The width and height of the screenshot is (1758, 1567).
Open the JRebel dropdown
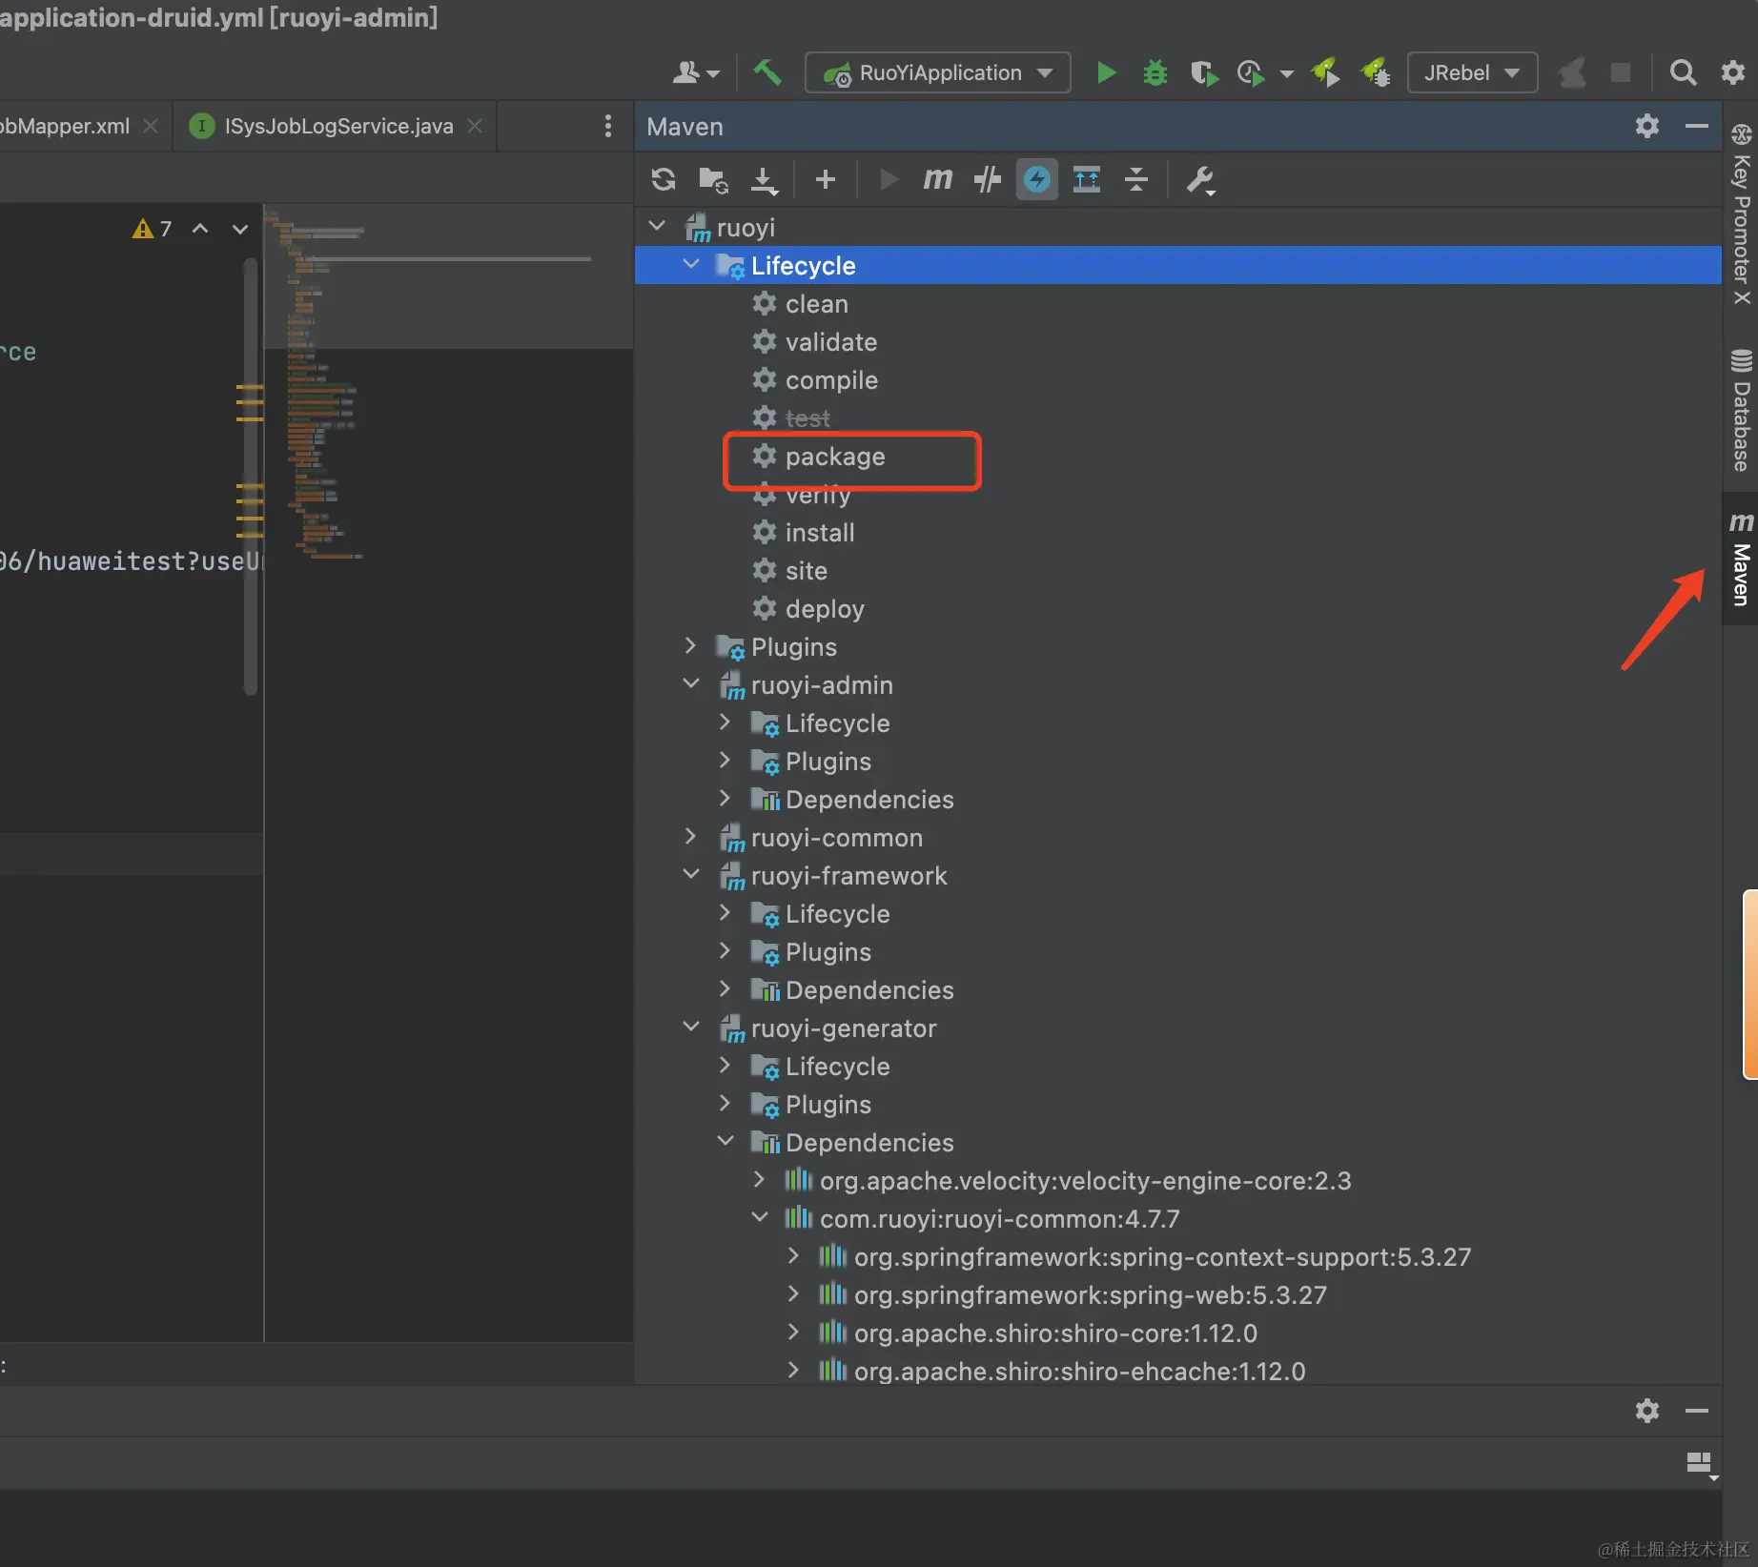point(1471,72)
